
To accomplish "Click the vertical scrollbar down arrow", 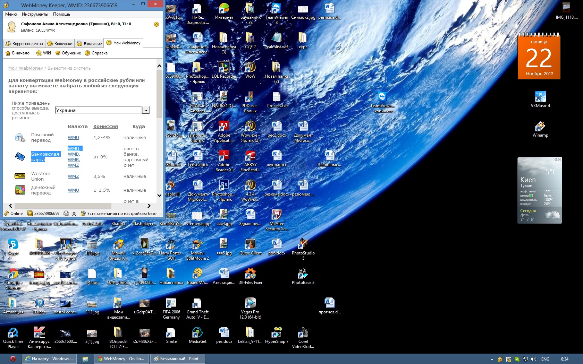I will [x=159, y=195].
